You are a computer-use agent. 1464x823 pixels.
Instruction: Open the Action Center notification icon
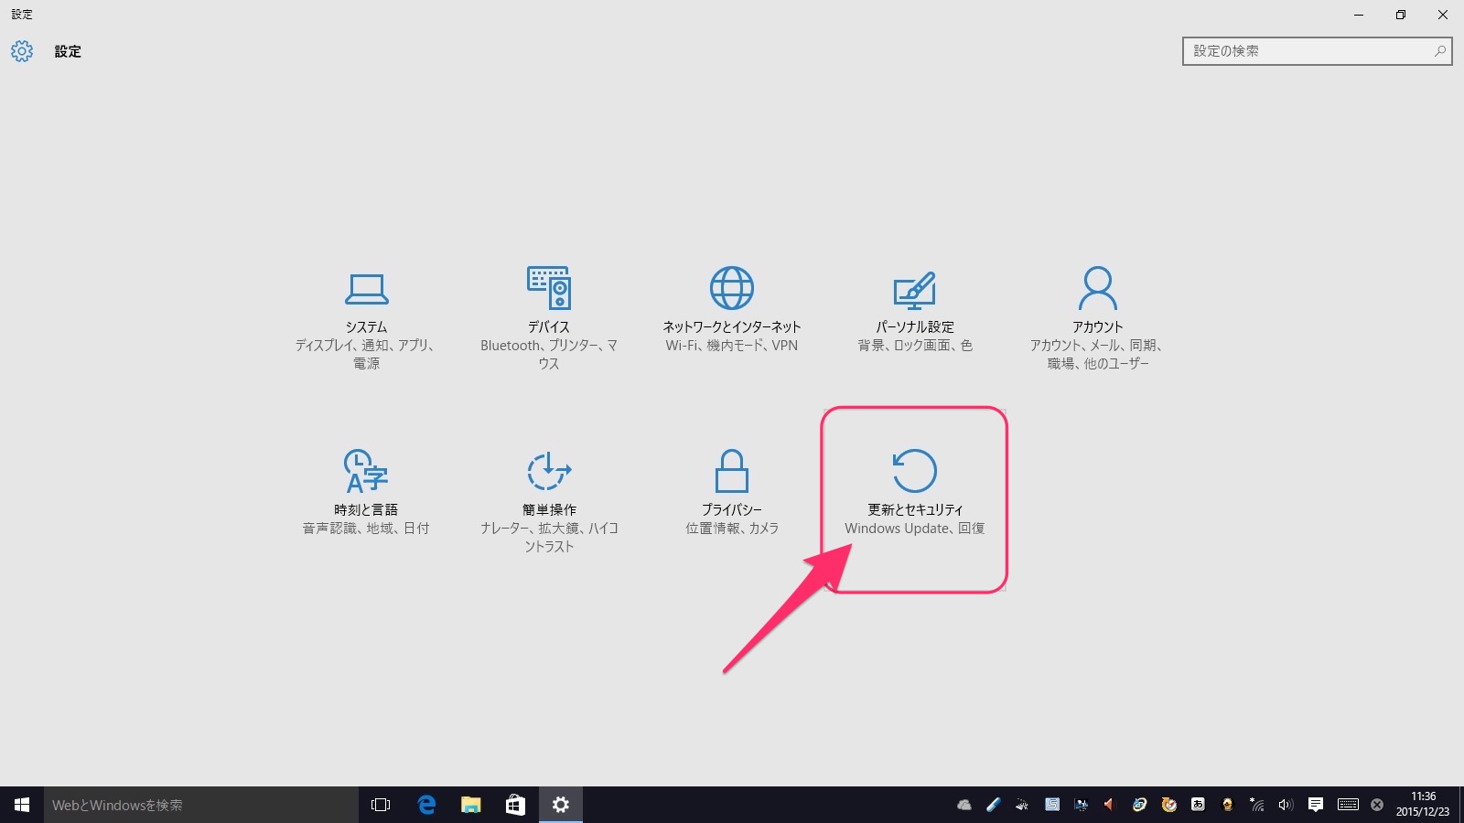pyautogui.click(x=1316, y=805)
